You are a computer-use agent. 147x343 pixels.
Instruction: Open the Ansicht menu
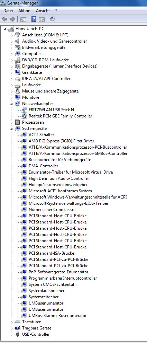pos(43,10)
